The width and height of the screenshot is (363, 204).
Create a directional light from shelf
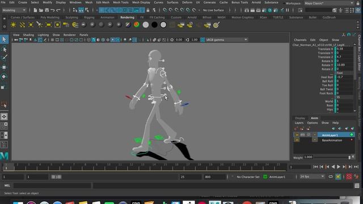tap(22, 25)
